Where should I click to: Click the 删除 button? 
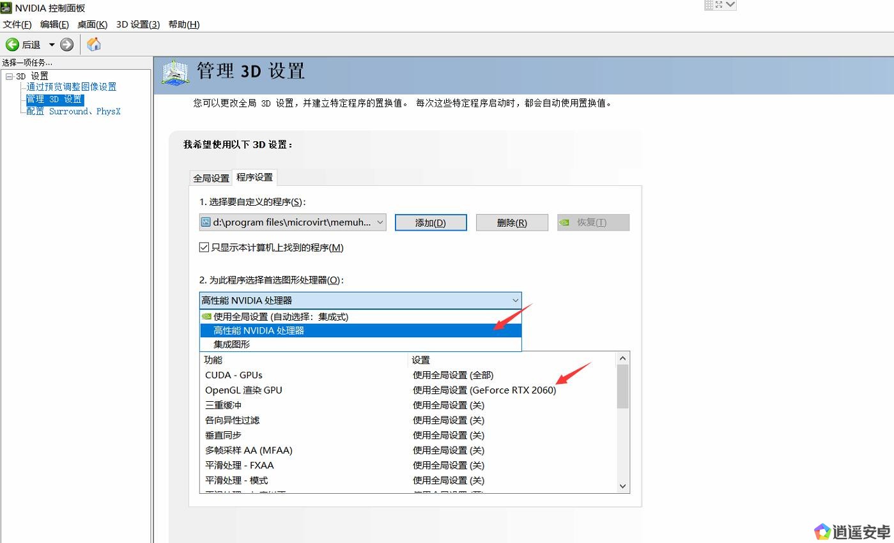click(512, 222)
